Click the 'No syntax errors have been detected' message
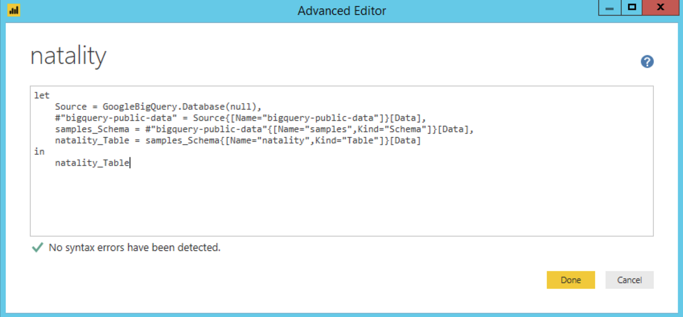683x317 pixels. (135, 248)
